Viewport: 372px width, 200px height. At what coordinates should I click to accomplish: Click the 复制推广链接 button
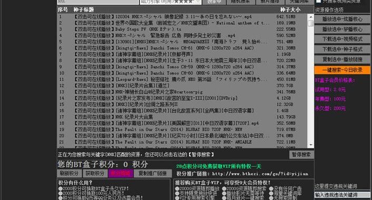pyautogui.click(x=153, y=174)
